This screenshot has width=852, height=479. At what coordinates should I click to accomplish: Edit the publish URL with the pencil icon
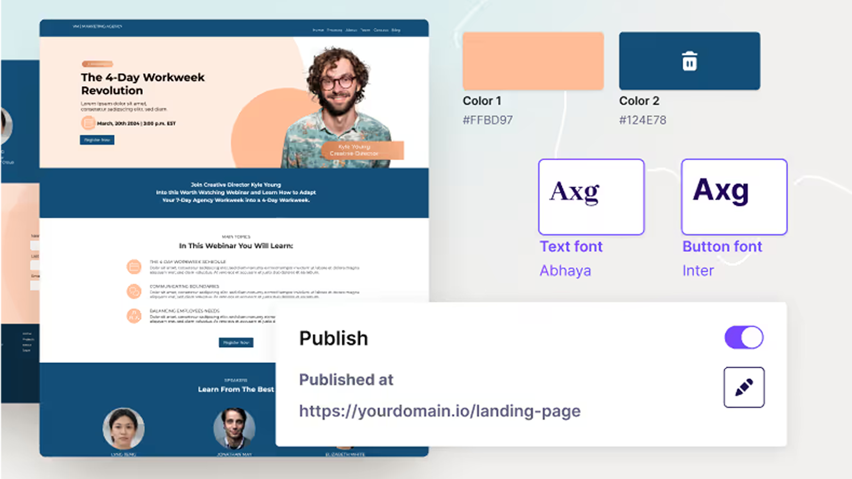click(x=743, y=387)
